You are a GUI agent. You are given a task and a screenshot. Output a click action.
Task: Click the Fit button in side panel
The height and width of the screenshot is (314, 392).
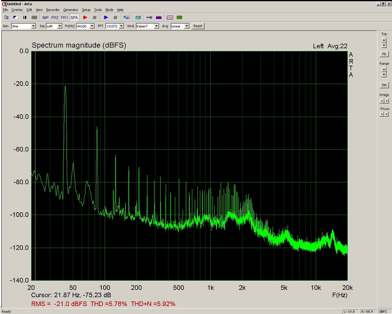tap(384, 54)
